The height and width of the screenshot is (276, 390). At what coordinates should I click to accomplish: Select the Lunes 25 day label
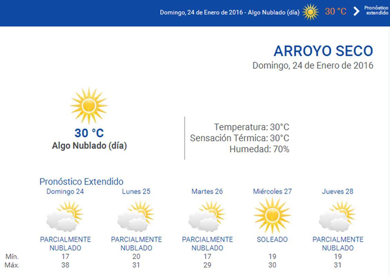coord(136,191)
